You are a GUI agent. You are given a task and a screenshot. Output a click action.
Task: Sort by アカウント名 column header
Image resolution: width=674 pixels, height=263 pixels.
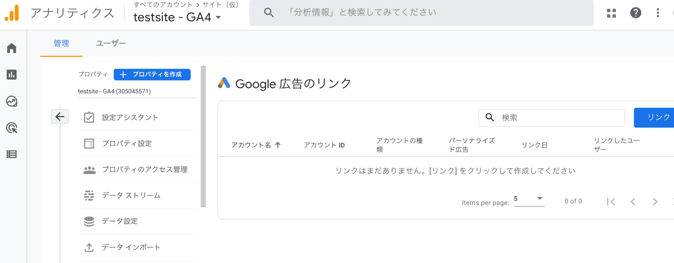pyautogui.click(x=251, y=145)
